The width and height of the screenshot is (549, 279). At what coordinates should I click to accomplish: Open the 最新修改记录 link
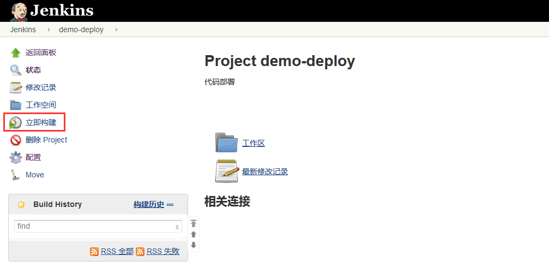point(265,171)
